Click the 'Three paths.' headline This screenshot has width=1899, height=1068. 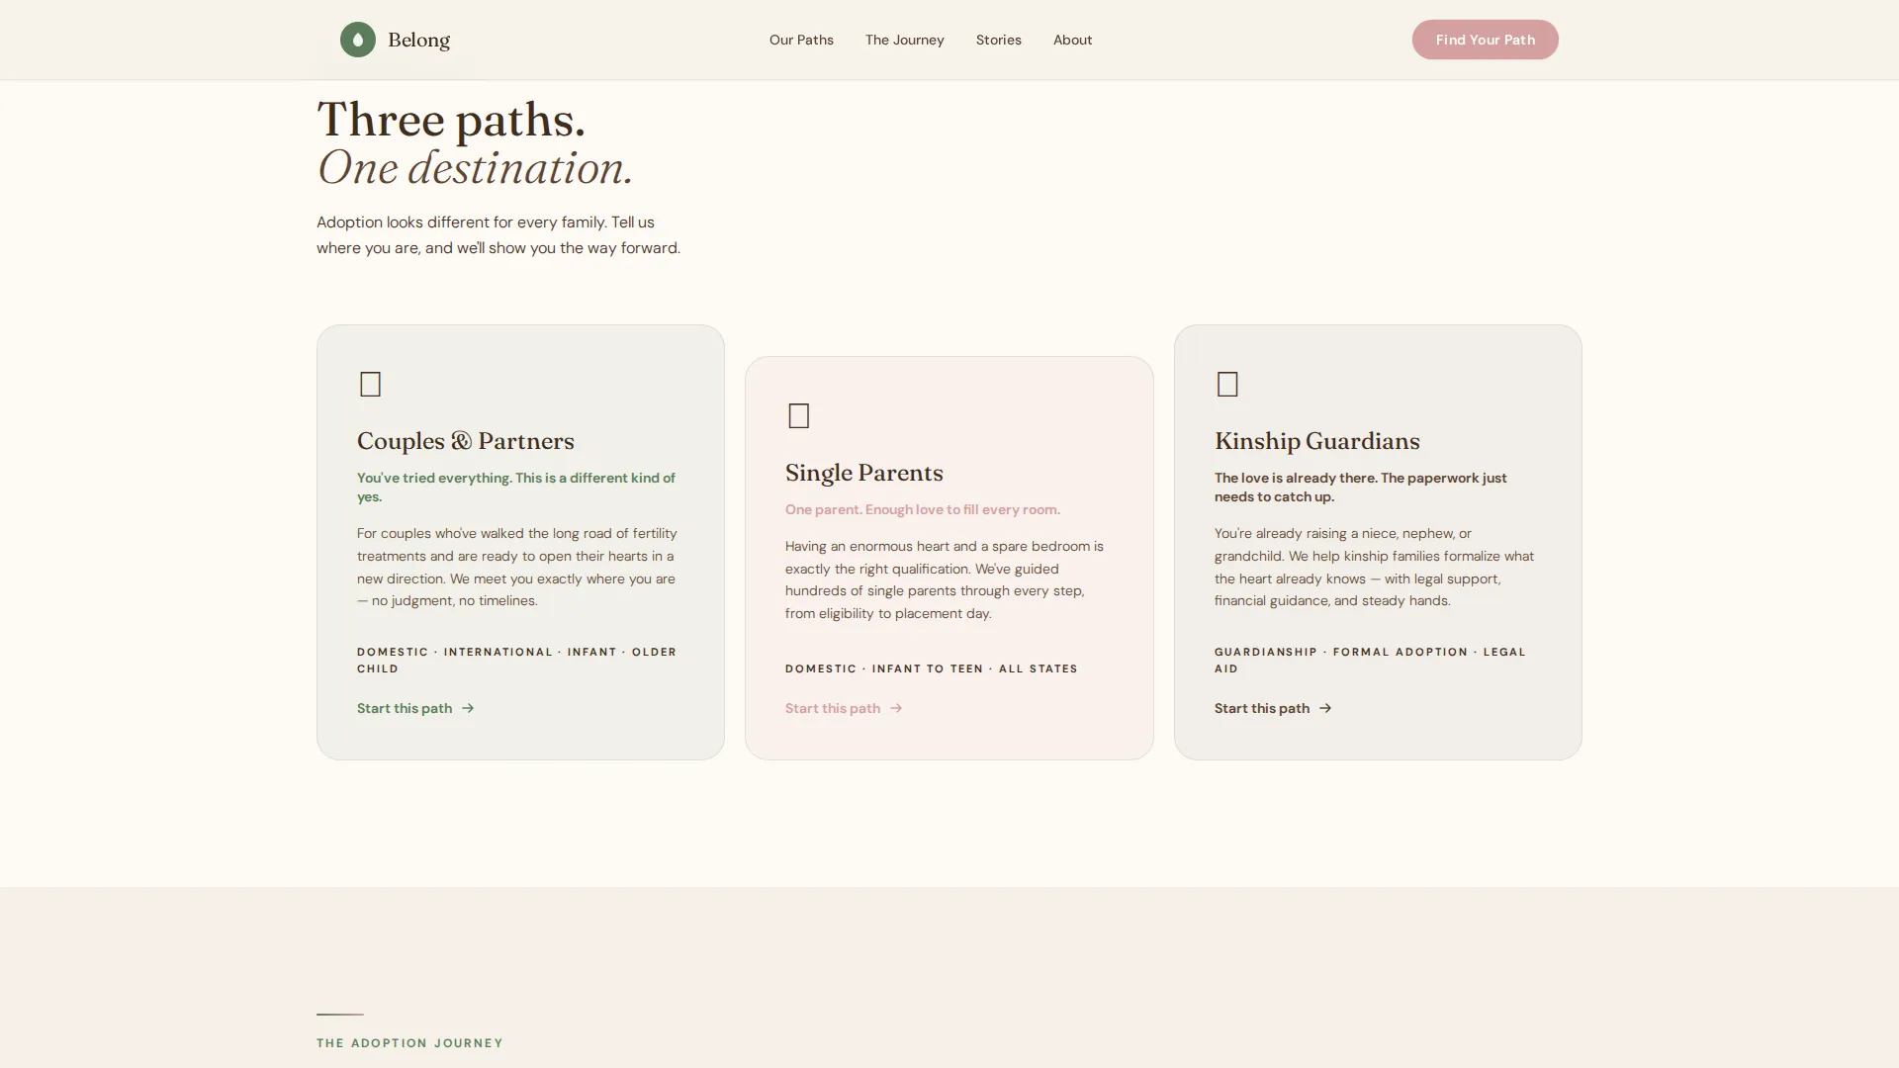pos(451,120)
